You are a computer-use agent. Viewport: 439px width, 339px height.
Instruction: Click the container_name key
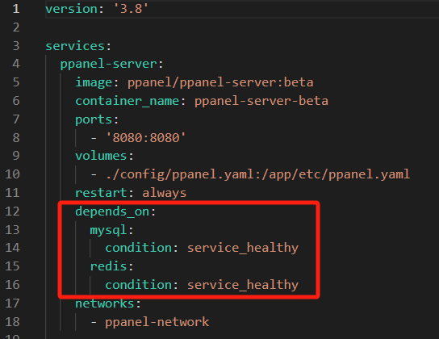128,101
